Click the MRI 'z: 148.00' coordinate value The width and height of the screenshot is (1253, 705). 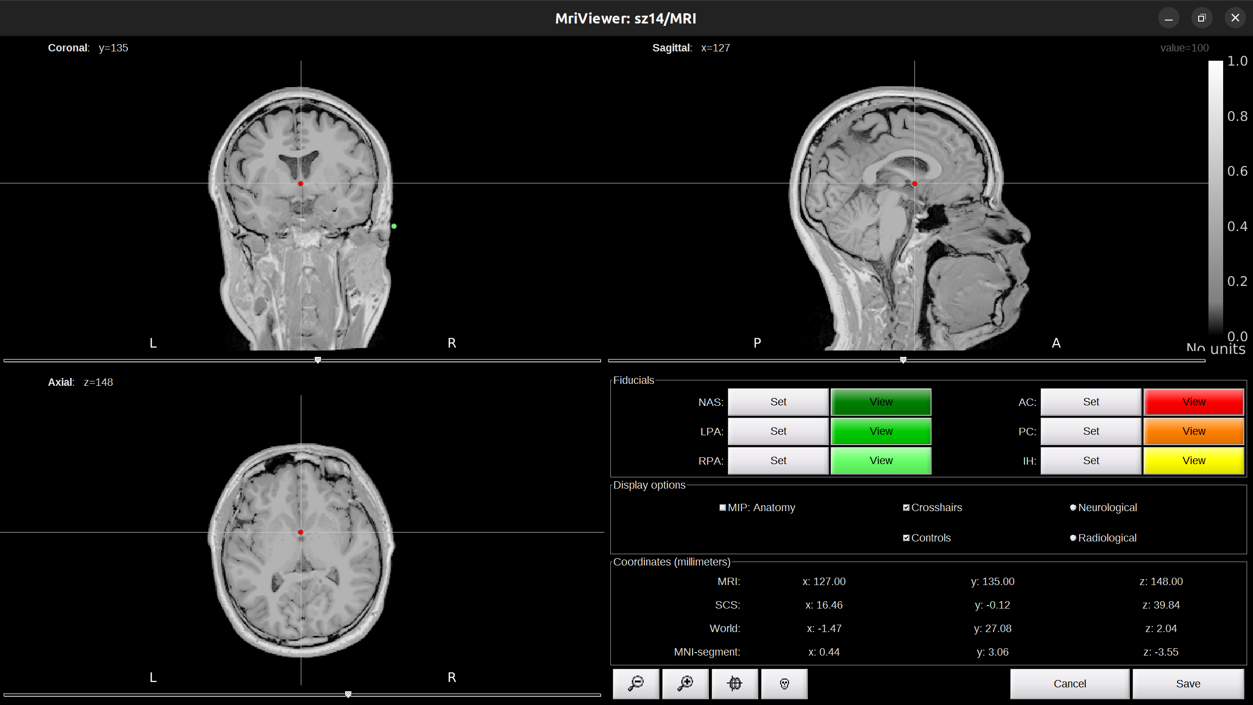tap(1161, 582)
